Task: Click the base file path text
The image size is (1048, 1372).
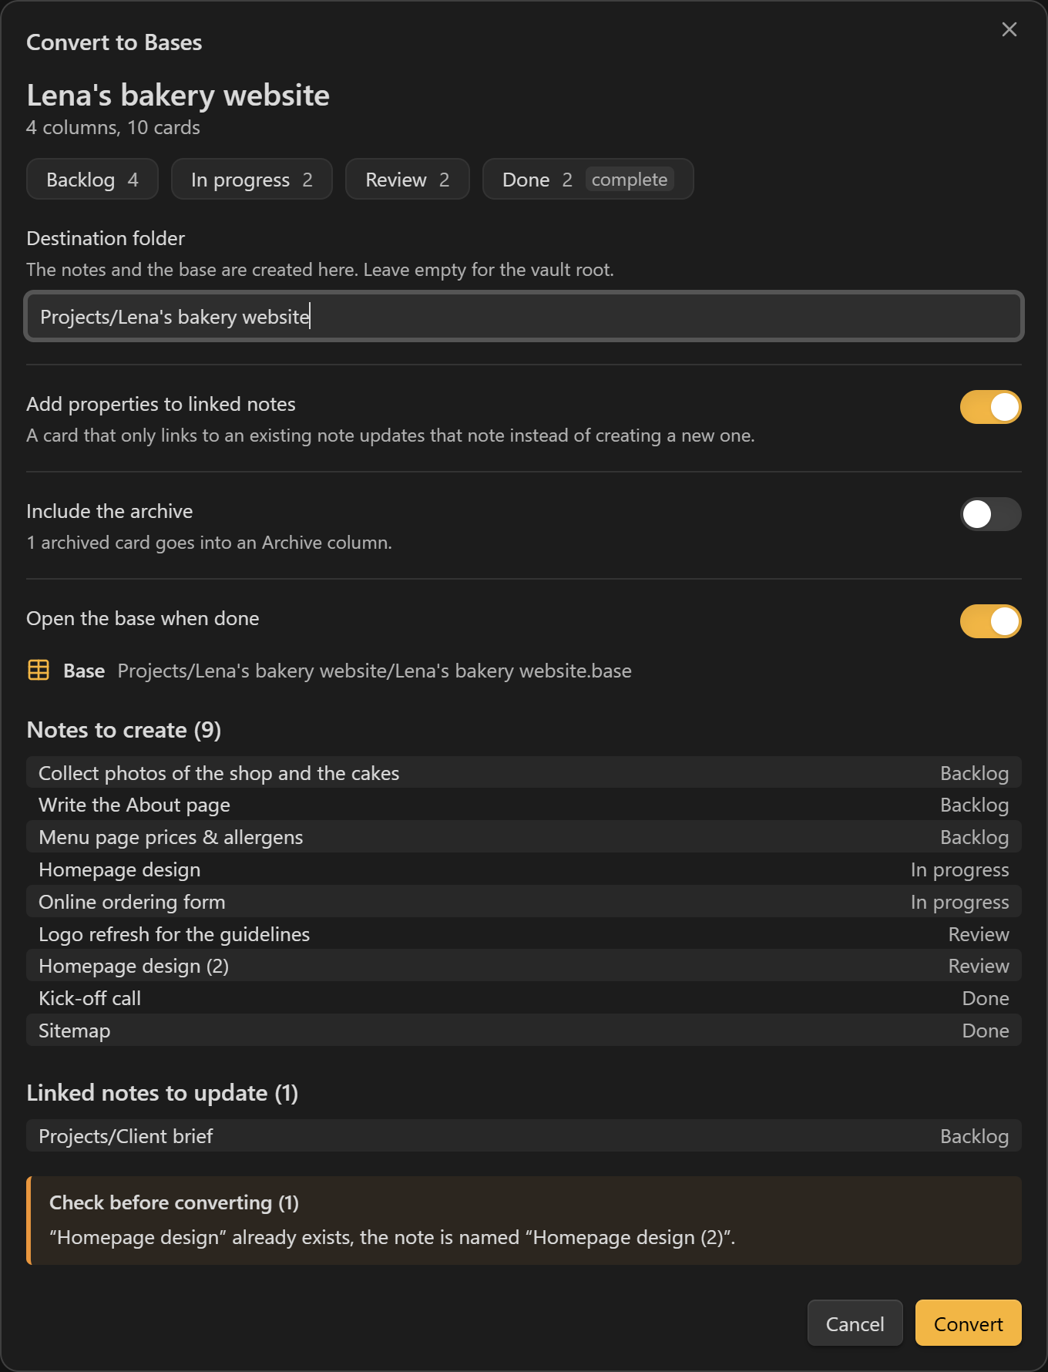Action: [x=375, y=671]
